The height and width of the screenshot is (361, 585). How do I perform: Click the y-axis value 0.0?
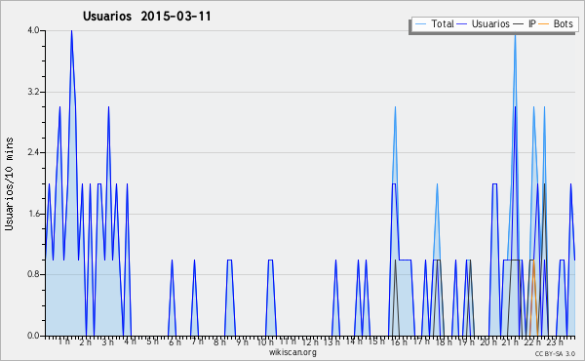pos(33,336)
